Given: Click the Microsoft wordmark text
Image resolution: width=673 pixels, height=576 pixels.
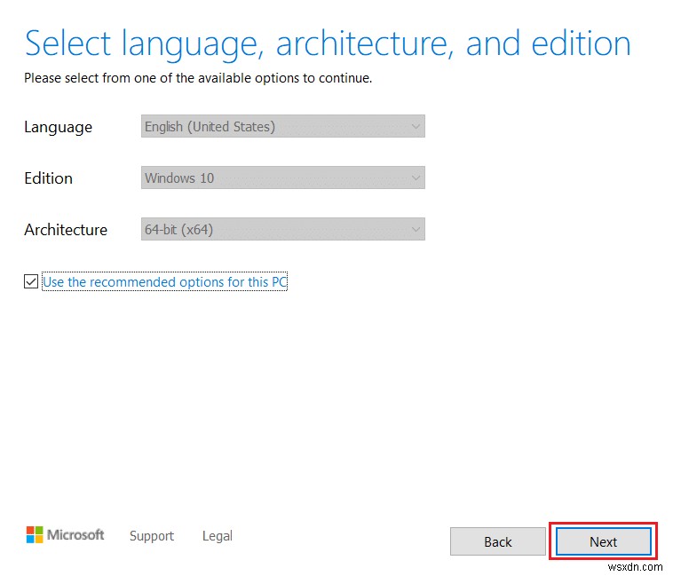Looking at the screenshot, I should (75, 535).
